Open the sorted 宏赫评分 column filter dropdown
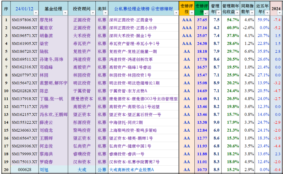Screen dimensions: 283x174 206,13
